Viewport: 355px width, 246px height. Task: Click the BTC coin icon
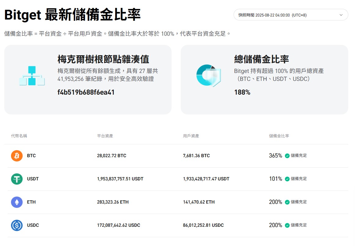point(17,156)
